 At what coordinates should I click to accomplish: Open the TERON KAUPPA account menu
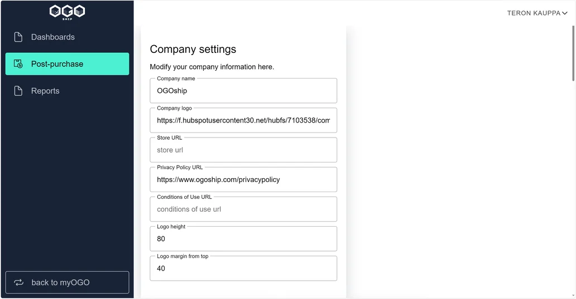coord(537,13)
